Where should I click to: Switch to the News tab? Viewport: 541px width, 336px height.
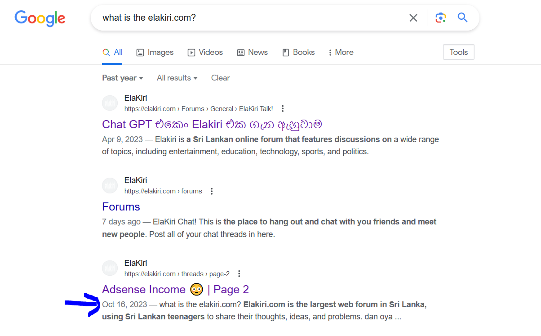tap(253, 52)
